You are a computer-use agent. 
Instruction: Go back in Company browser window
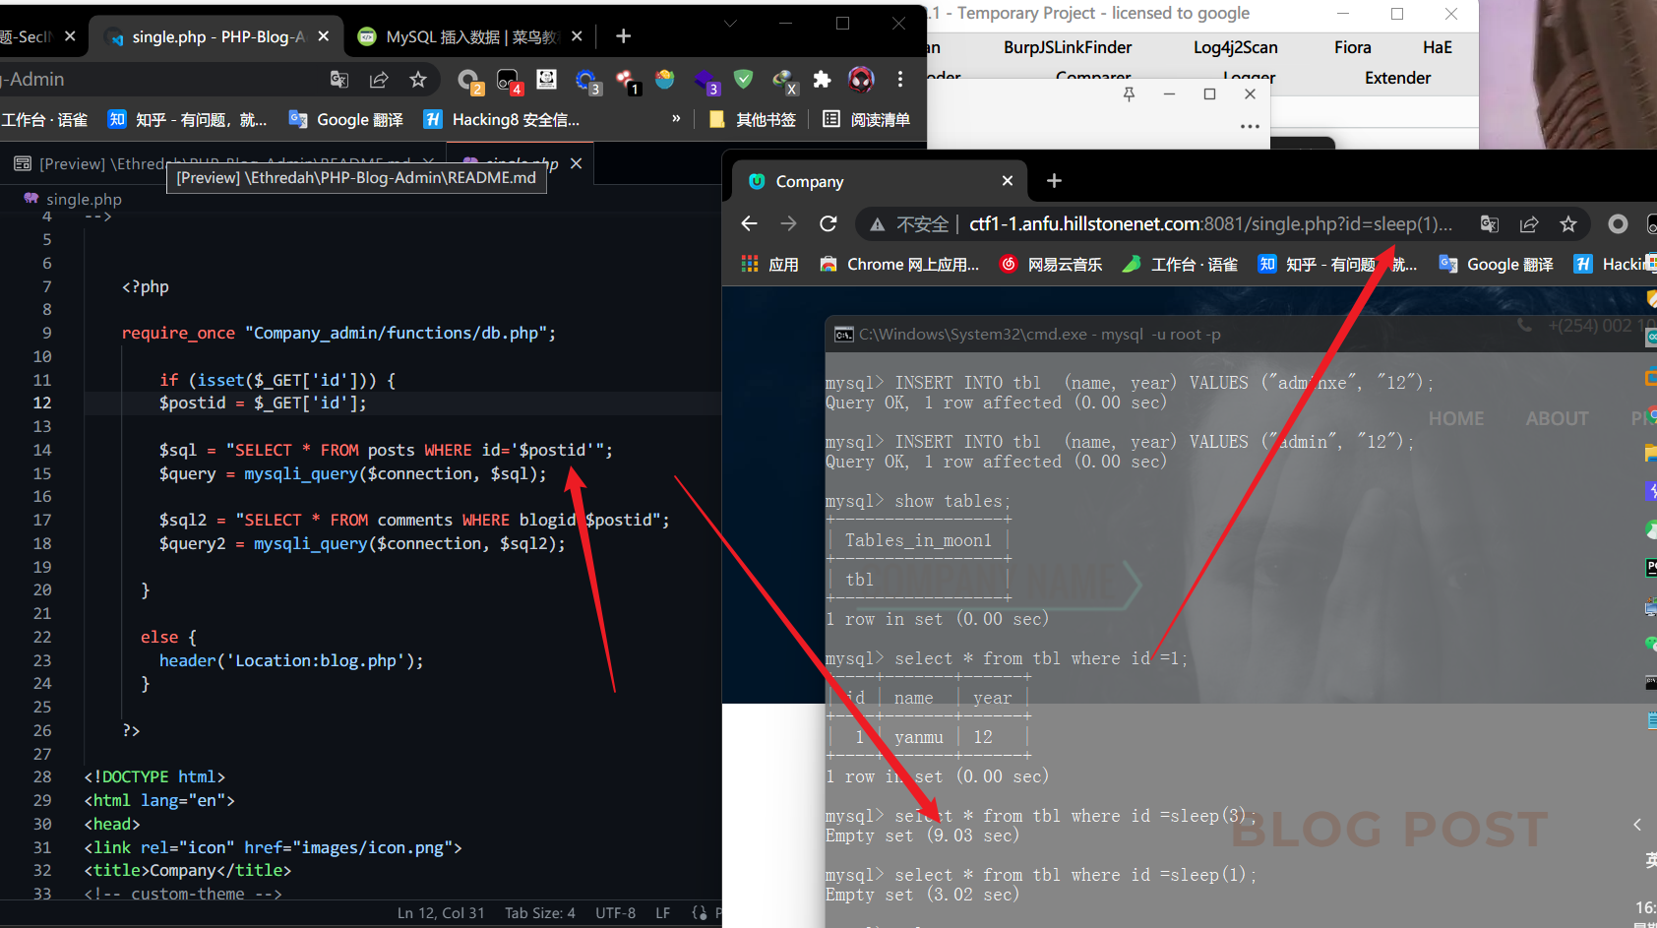tap(749, 224)
